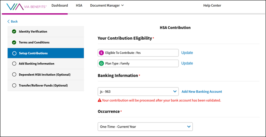Click Update next to Eligible To Contribute
Image resolution: width=266 pixels, height=137 pixels.
pyautogui.click(x=187, y=53)
